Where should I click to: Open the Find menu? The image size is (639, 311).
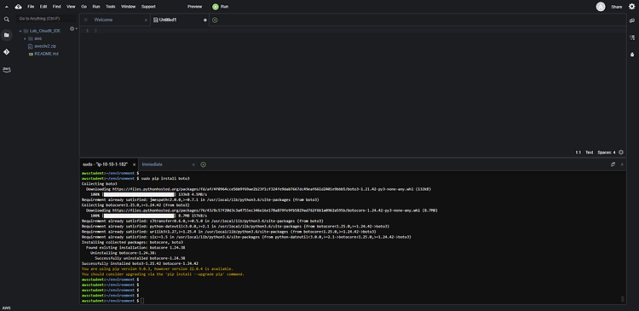(x=56, y=7)
